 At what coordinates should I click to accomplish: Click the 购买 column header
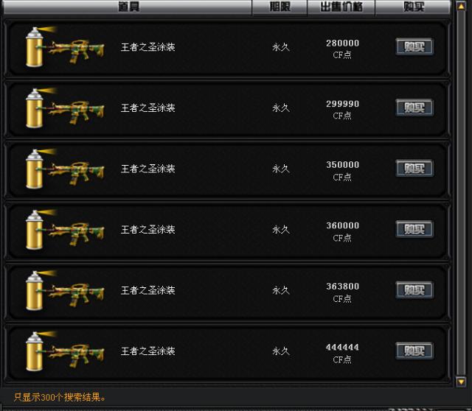413,7
